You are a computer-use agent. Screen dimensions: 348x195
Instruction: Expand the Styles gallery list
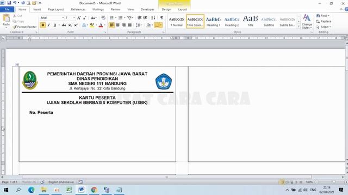(299, 27)
